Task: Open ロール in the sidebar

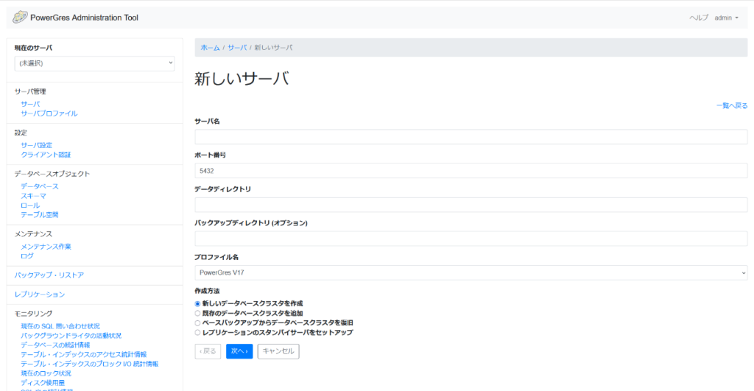Action: point(30,205)
